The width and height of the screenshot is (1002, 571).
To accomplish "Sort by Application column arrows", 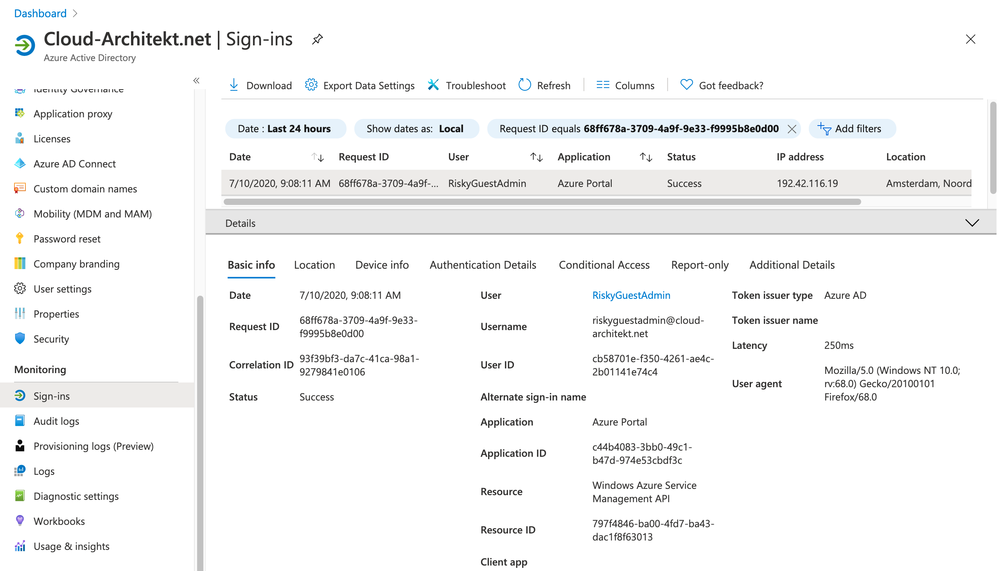I will pyautogui.click(x=646, y=157).
